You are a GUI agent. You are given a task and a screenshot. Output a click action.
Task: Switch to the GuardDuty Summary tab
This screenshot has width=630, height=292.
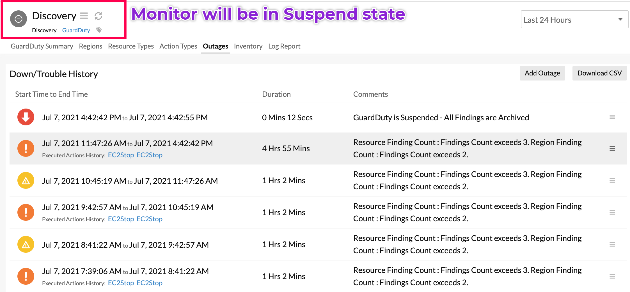[x=42, y=46]
